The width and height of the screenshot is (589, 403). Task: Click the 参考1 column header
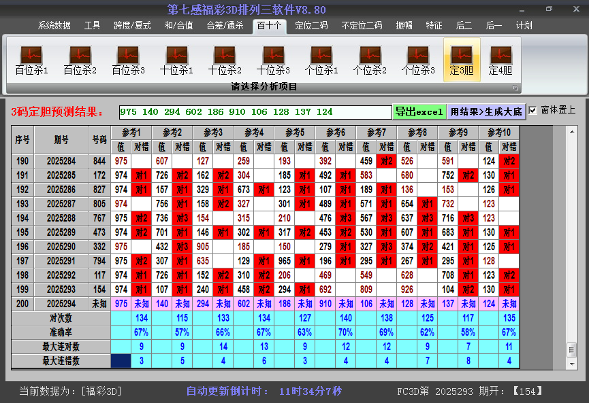coord(131,132)
